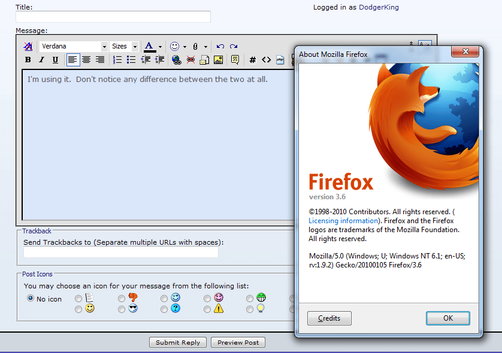Click the Remove Text Formatting icon
This screenshot has width=502, height=353.
pyautogui.click(x=28, y=46)
